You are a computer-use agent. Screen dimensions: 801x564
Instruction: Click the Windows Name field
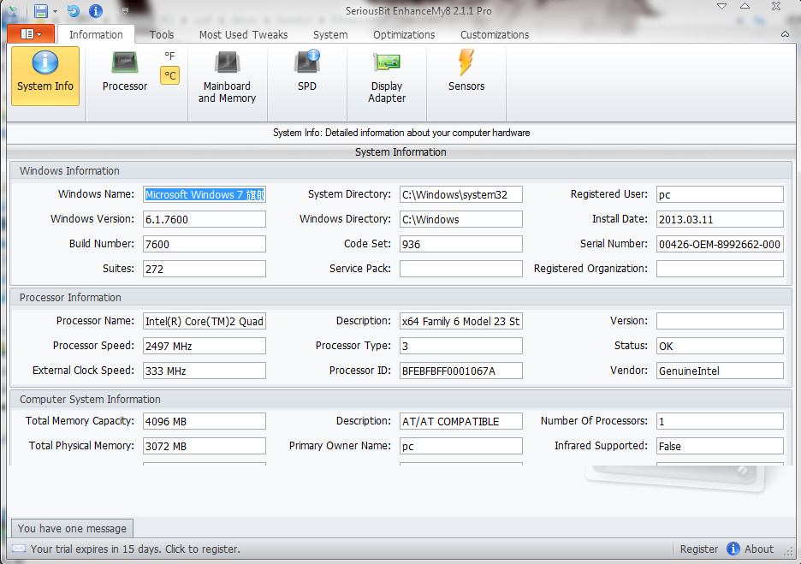(x=205, y=194)
